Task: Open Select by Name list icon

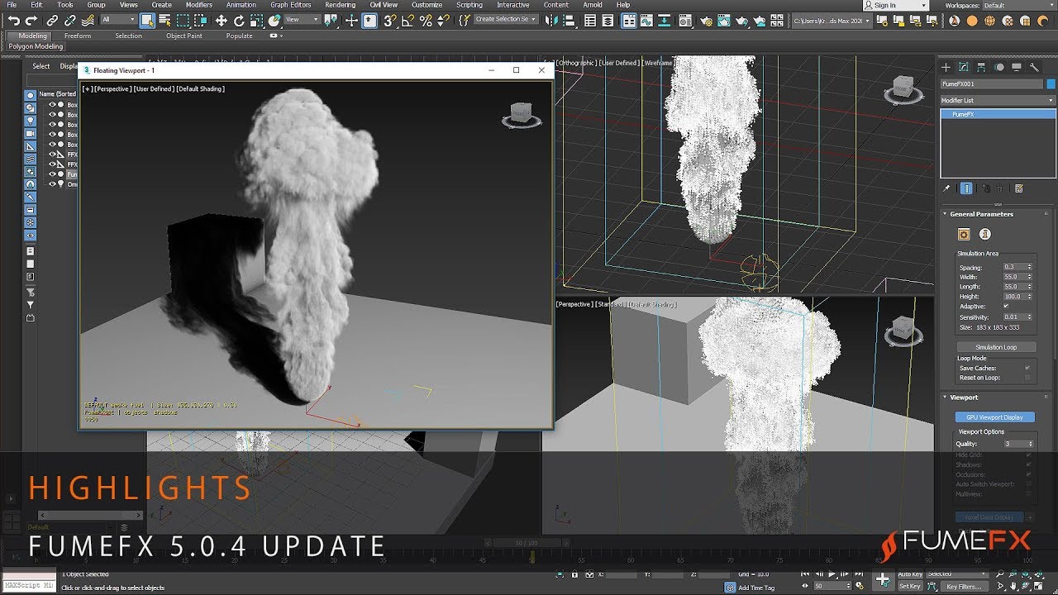Action: point(164,20)
